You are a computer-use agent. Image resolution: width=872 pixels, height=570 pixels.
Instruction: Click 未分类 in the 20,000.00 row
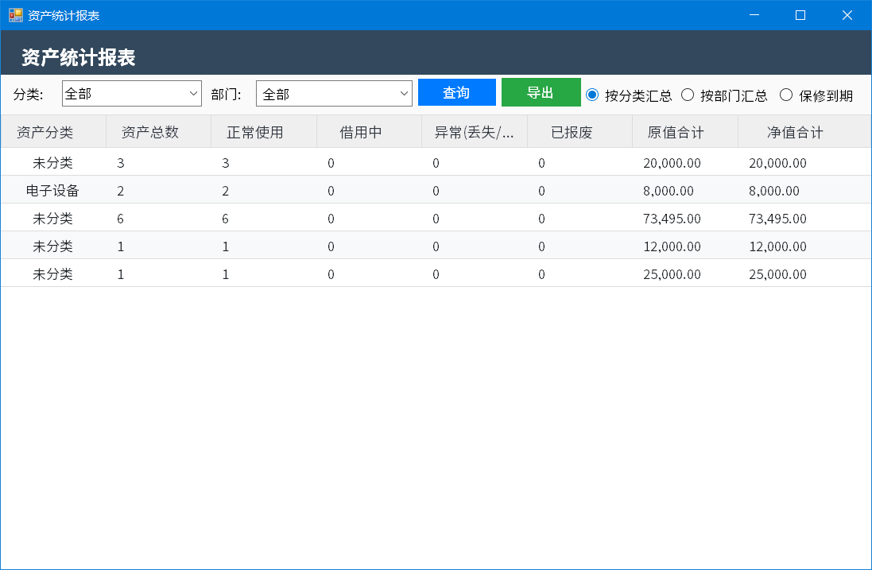point(52,163)
